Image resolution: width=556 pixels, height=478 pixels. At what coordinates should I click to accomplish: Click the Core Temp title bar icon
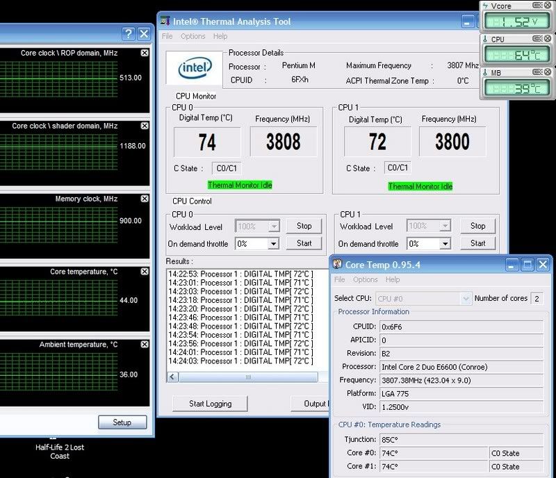(337, 264)
